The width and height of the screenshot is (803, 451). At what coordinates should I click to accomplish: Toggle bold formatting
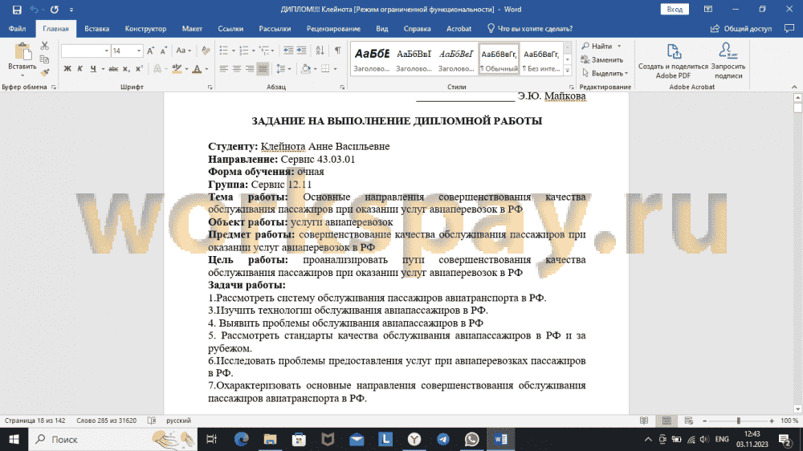(67, 68)
